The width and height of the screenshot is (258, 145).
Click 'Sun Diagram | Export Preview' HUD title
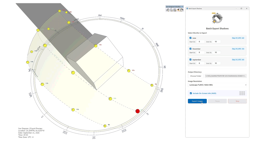pos(30,129)
